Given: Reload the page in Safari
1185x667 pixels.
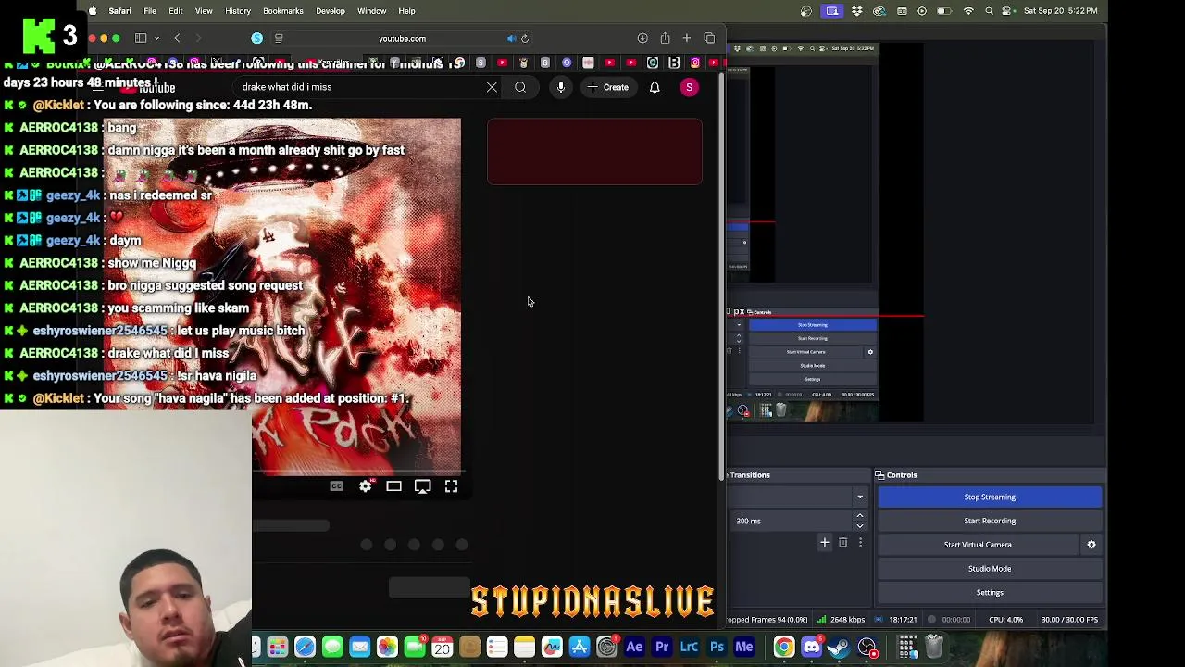Looking at the screenshot, I should 525,39.
